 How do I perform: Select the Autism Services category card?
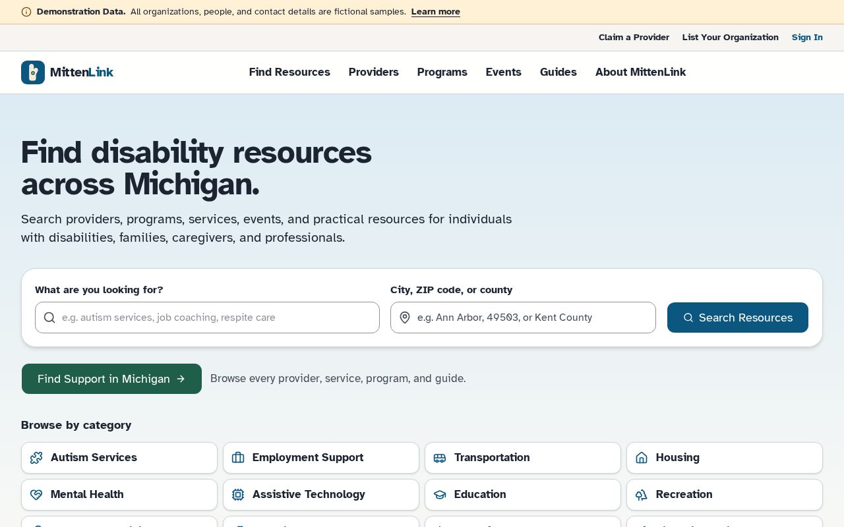tap(119, 458)
